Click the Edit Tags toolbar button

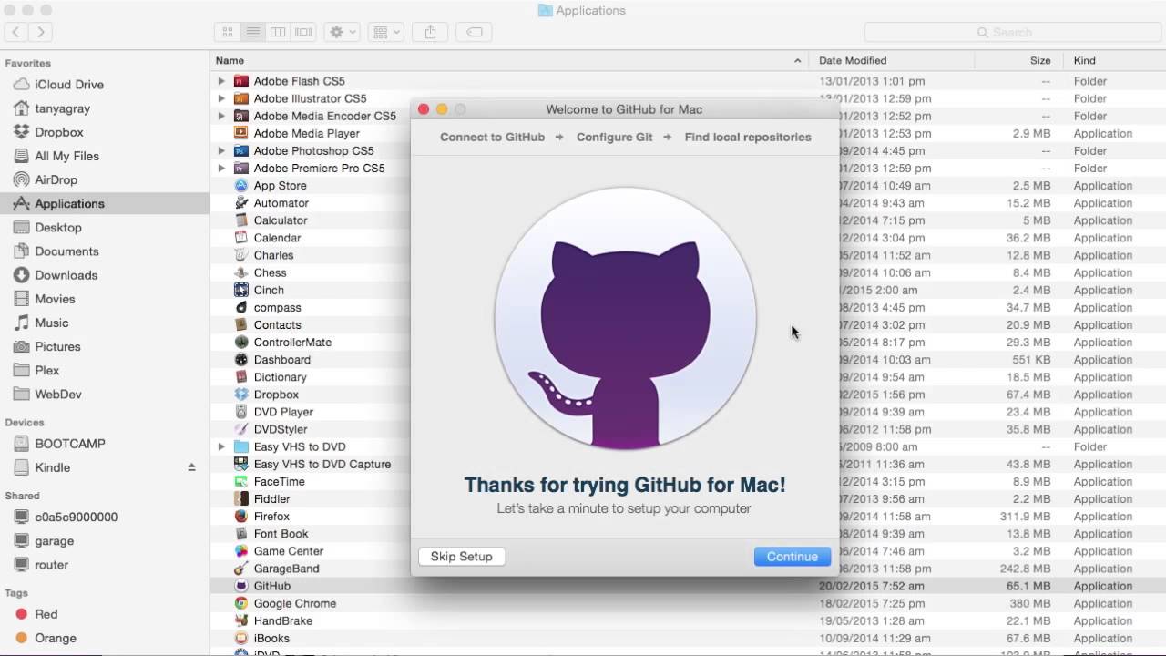tap(474, 32)
